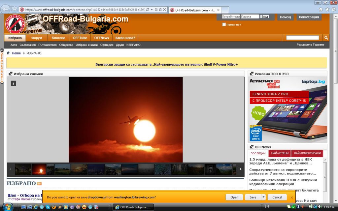This screenshot has width=338, height=211.
Task: Tick the Помни ме checkbox
Action: click(x=224, y=24)
